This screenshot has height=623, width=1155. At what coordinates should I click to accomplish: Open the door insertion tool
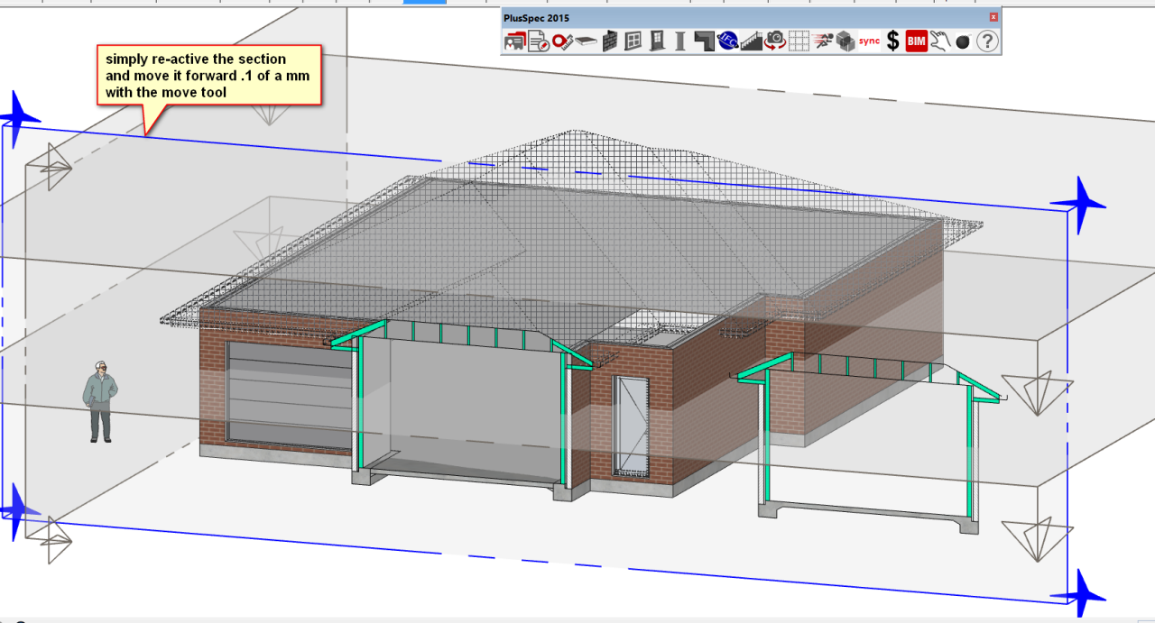(657, 41)
